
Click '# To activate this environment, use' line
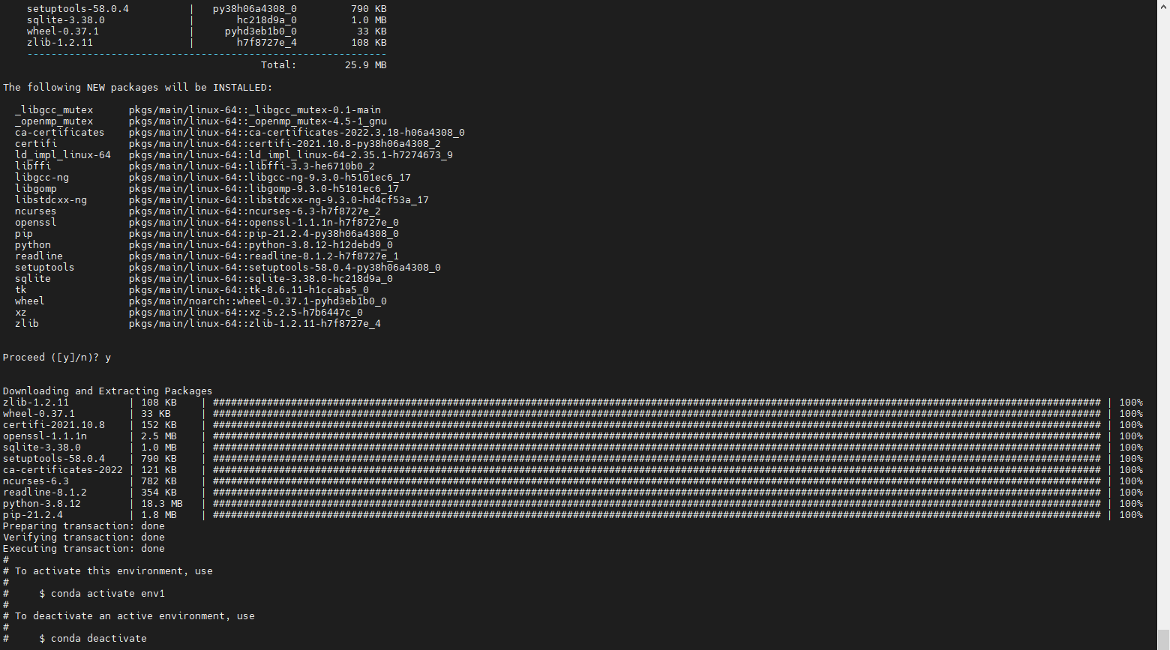pyautogui.click(x=108, y=571)
